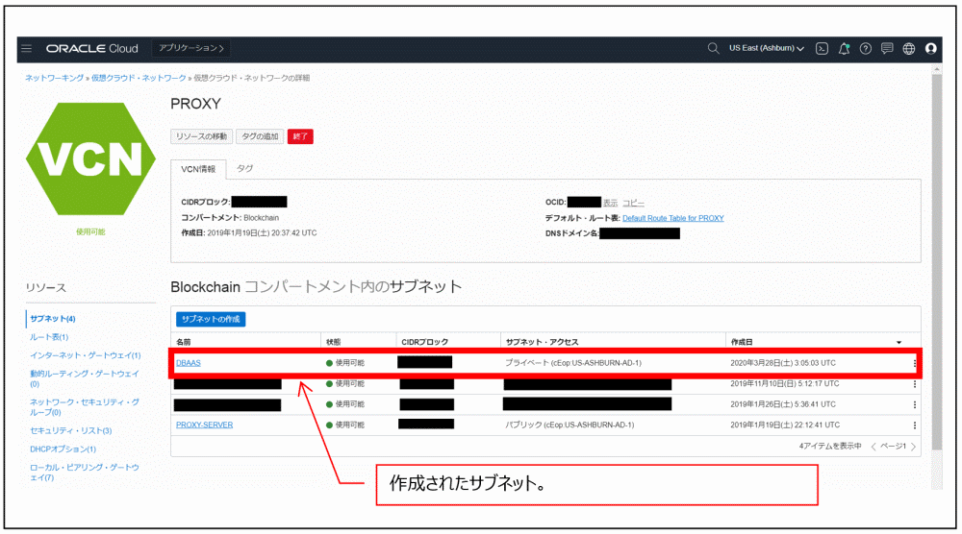Click the Oracle Cloud logo
Screen dimensions: 962x534
[x=92, y=48]
